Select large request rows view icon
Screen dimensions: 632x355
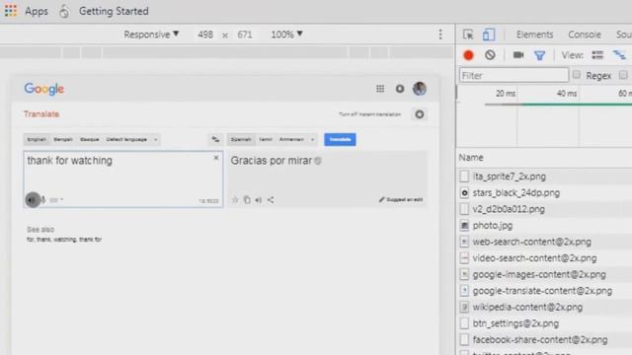tap(597, 55)
